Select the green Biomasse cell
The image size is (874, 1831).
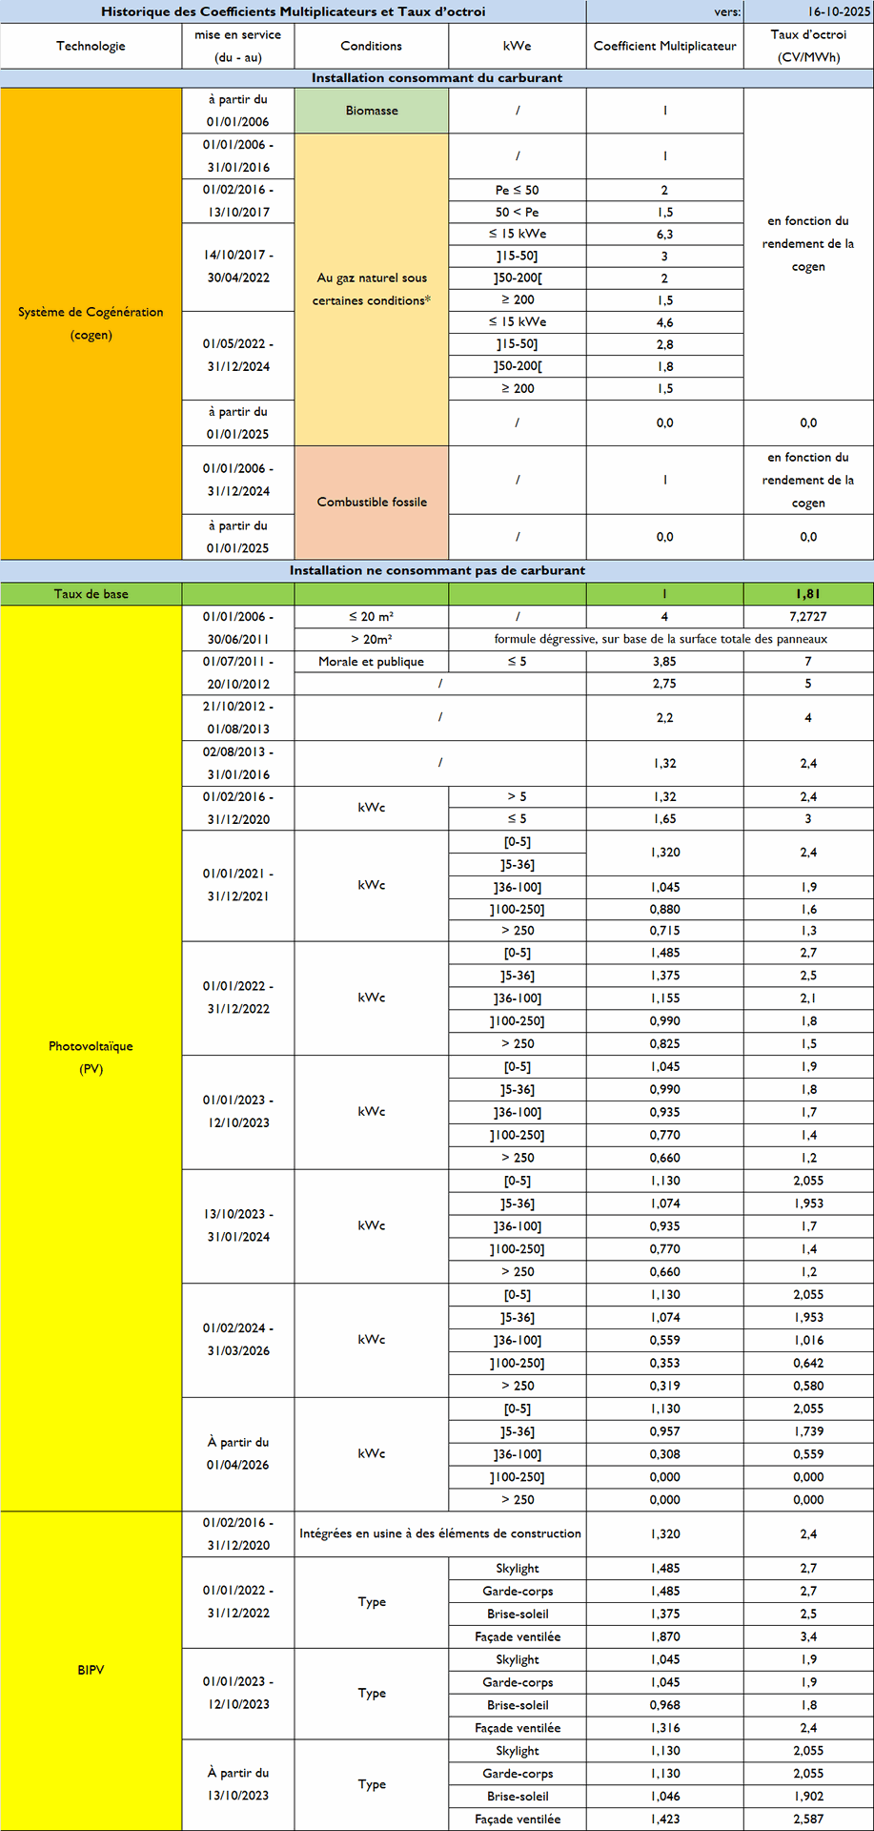point(371,111)
